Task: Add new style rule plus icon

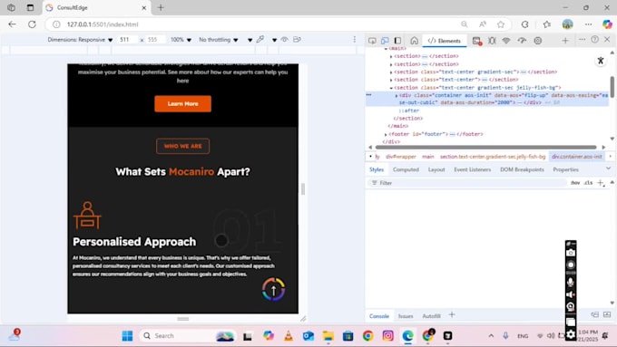Action: click(601, 183)
